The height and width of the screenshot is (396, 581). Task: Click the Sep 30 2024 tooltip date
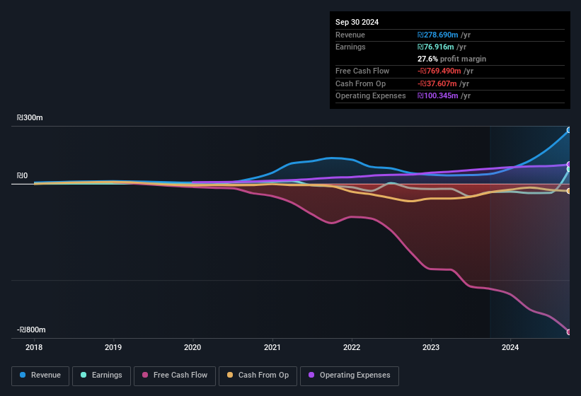click(x=357, y=22)
